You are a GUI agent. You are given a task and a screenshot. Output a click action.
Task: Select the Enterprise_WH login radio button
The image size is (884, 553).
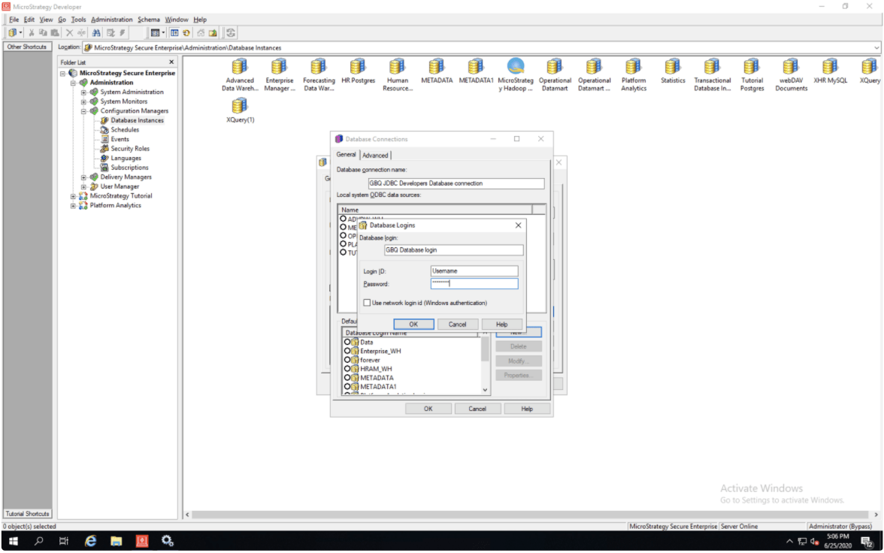pyautogui.click(x=347, y=351)
